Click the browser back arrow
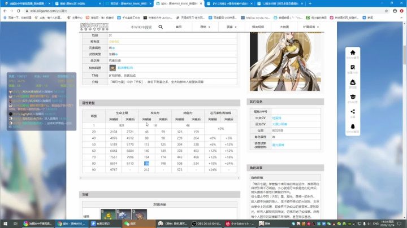This screenshot has height=228, width=407. coord(5,11)
